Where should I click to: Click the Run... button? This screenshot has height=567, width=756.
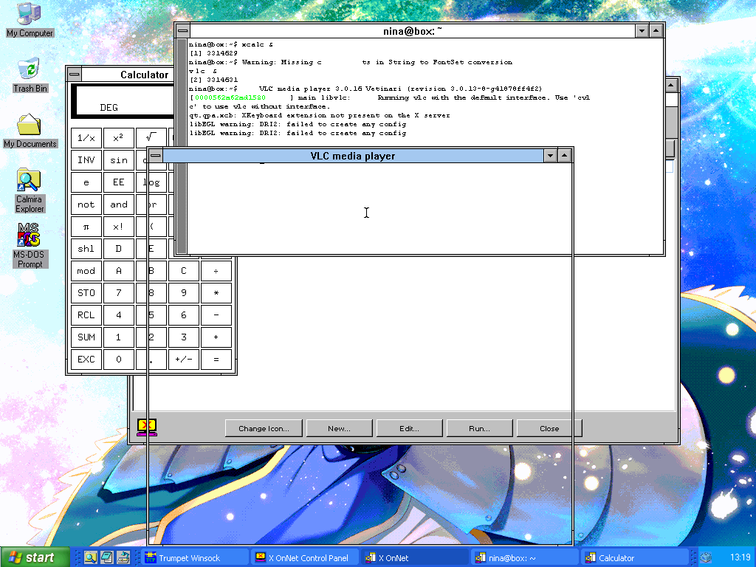point(478,428)
